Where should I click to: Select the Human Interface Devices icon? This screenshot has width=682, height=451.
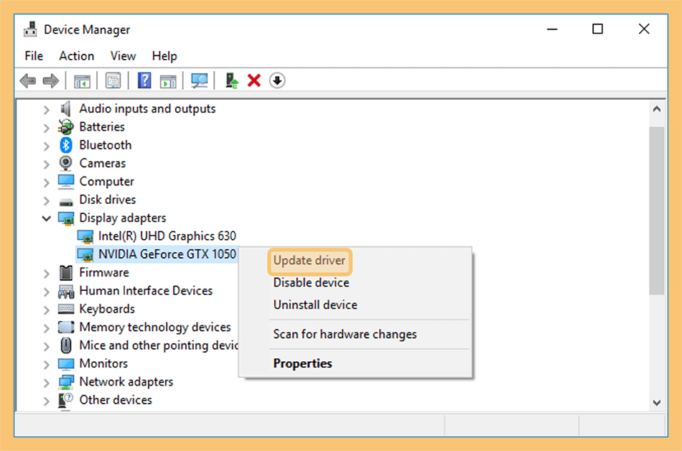point(65,292)
